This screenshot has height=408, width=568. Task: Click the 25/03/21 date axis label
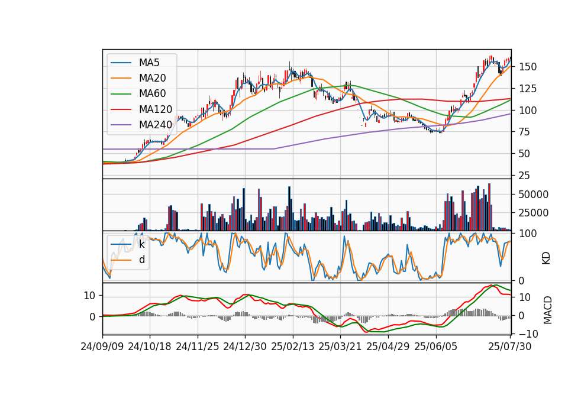coord(340,347)
